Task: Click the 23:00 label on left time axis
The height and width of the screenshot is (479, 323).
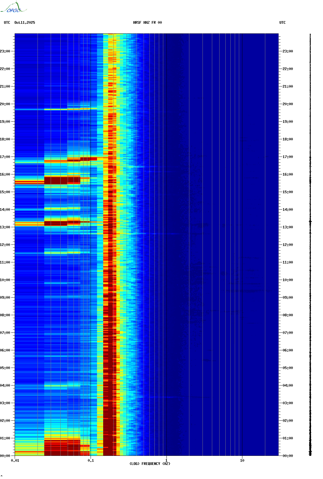Action: pos(5,51)
